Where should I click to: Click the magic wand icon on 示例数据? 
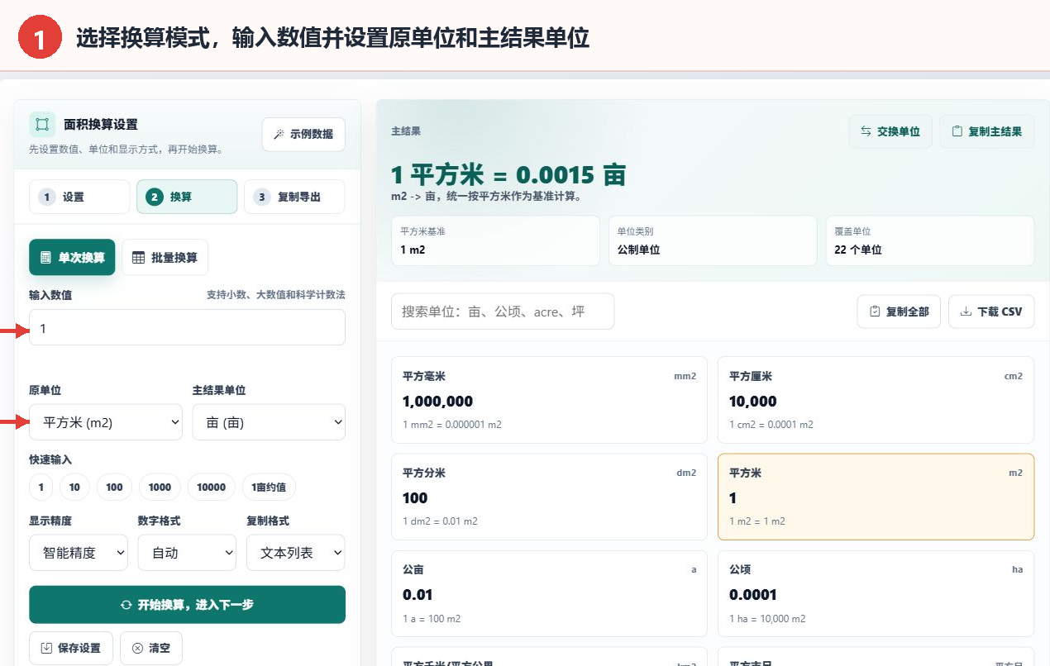click(x=279, y=134)
